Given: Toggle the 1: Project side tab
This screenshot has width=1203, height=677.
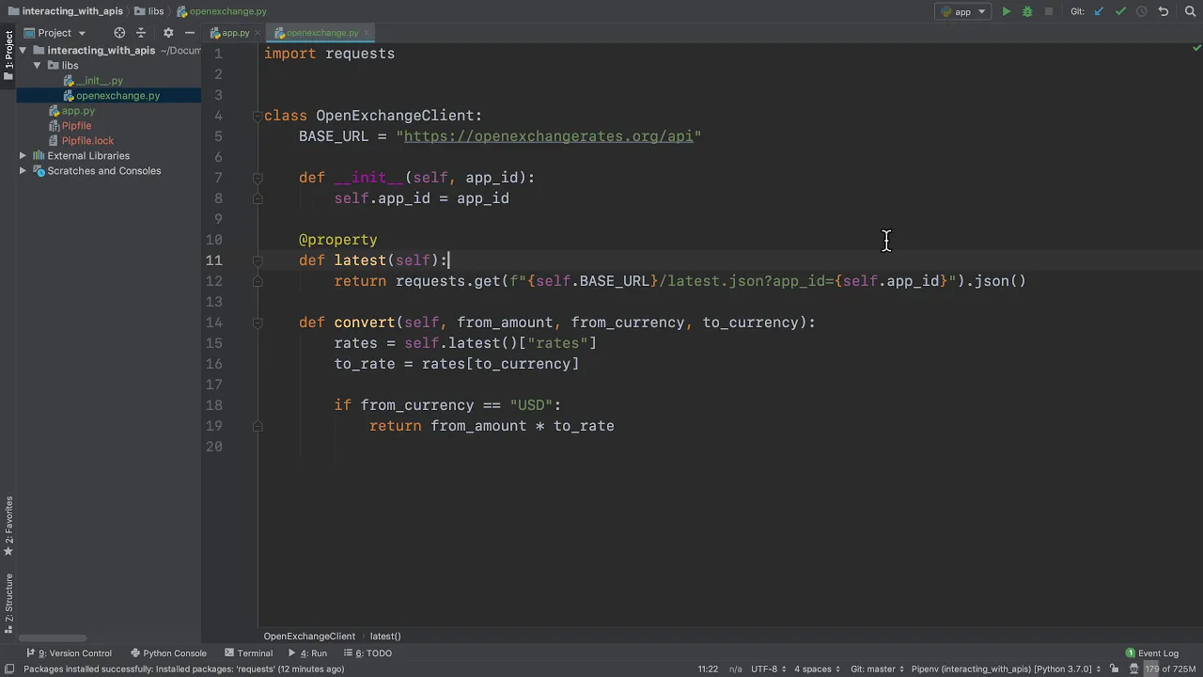Looking at the screenshot, I should (8, 55).
